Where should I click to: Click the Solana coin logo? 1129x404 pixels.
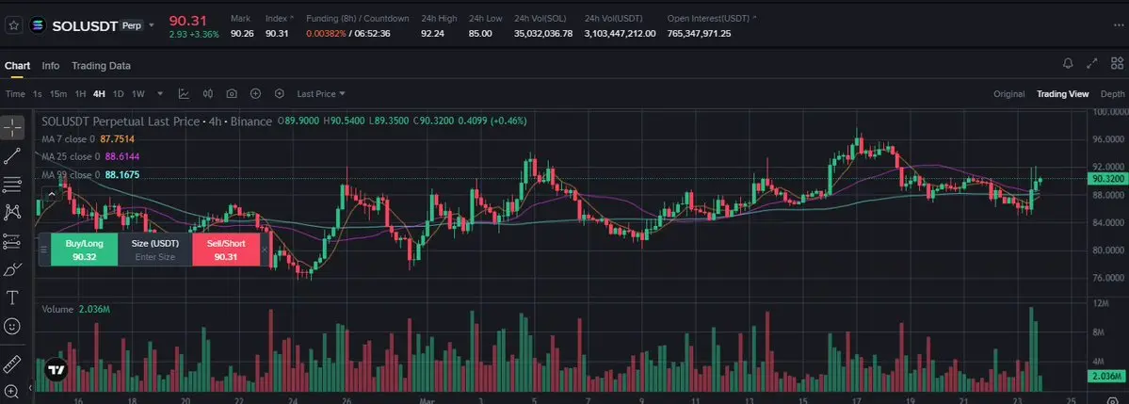pos(38,26)
